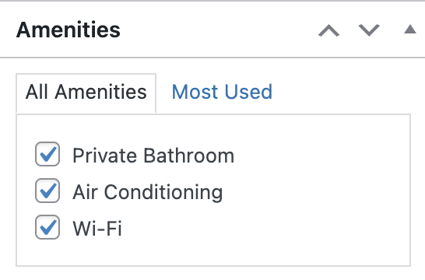Select the All Amenities tab
Screen dimensions: 425x280
(86, 93)
